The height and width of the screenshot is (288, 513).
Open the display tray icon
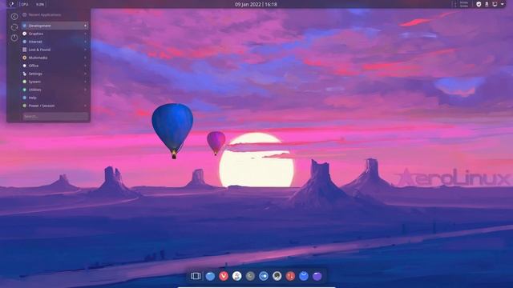pos(495,4)
